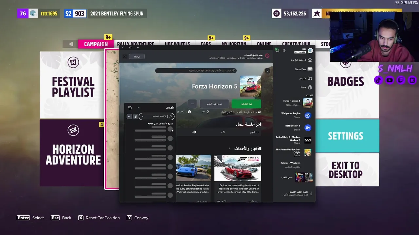Open the notifications bell in Xbox app
The image size is (419, 235).
(x=277, y=51)
